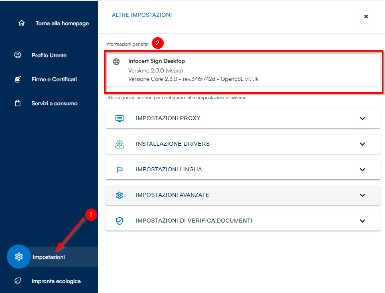Open Impronta ecologica section
Image resolution: width=385 pixels, height=293 pixels.
pyautogui.click(x=56, y=281)
